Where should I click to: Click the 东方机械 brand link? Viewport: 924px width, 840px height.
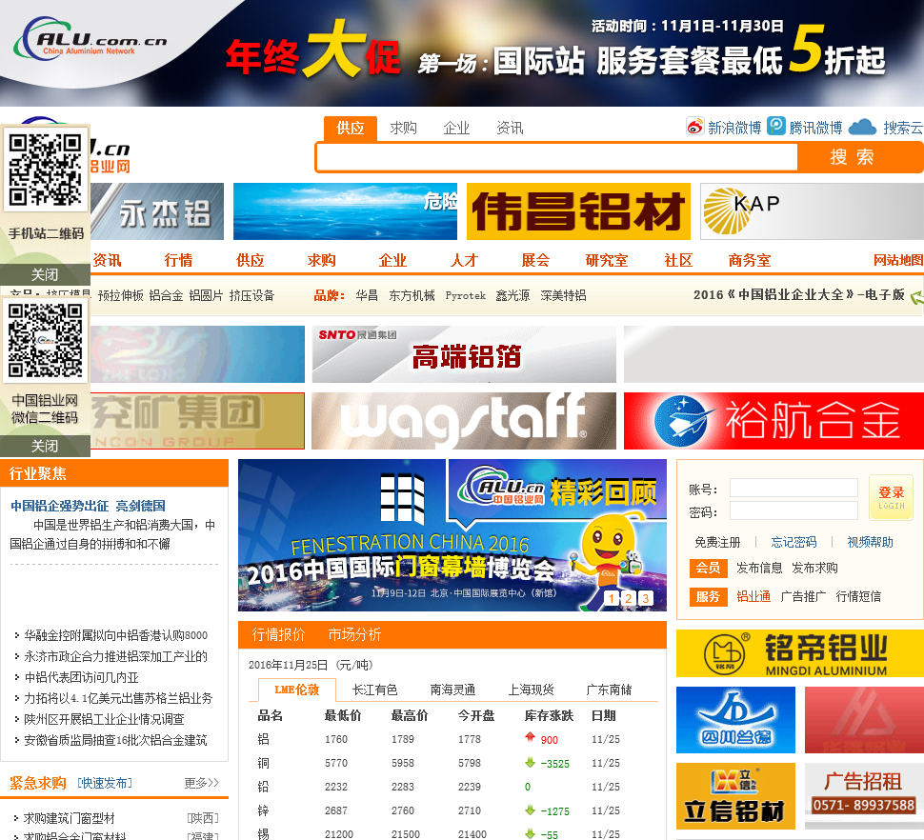click(412, 295)
